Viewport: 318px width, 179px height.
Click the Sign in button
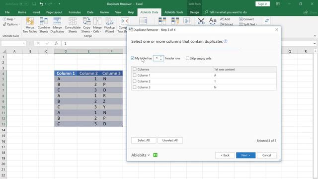(x=263, y=4)
